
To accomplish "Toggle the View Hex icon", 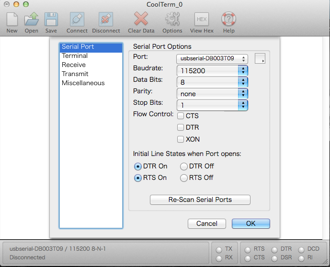I will point(202,20).
